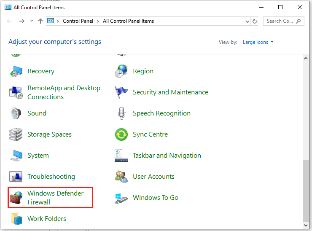Open the Storage Spaces drives icon
The image size is (312, 231).
(16, 134)
